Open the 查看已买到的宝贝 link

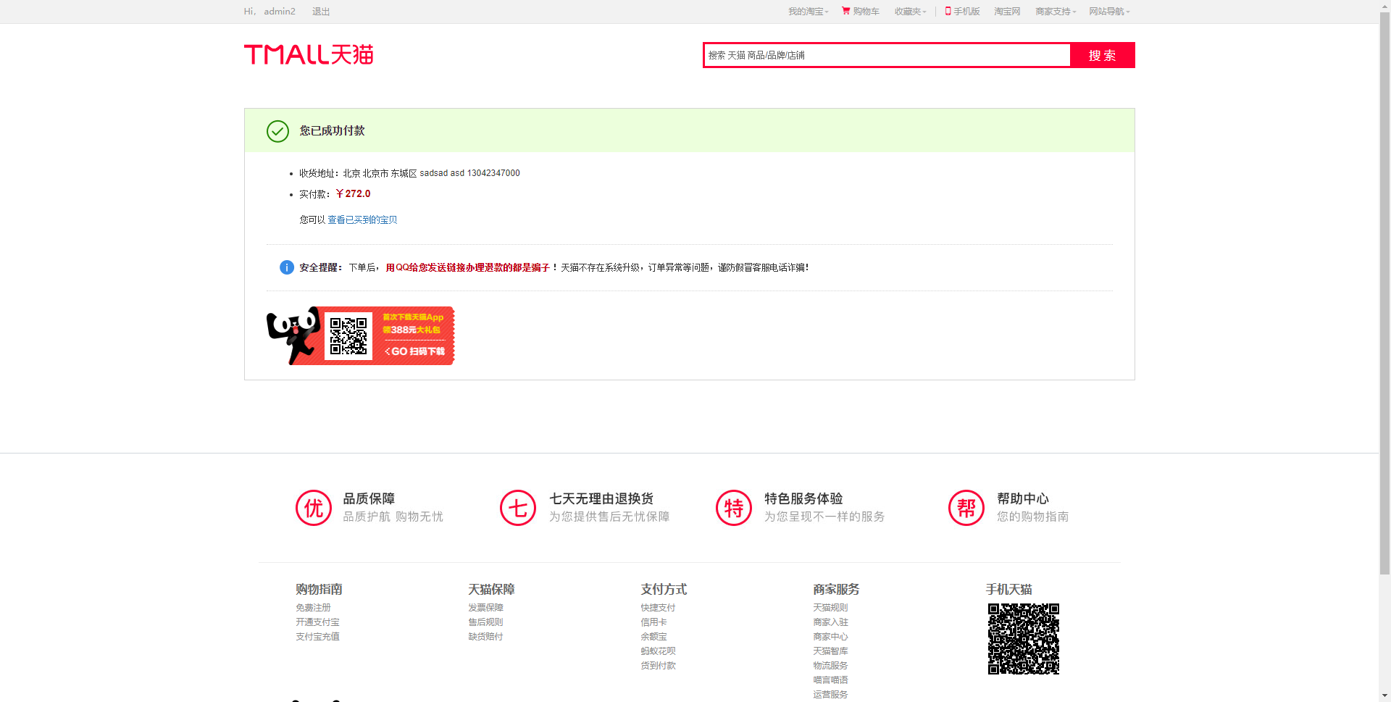pyautogui.click(x=362, y=220)
